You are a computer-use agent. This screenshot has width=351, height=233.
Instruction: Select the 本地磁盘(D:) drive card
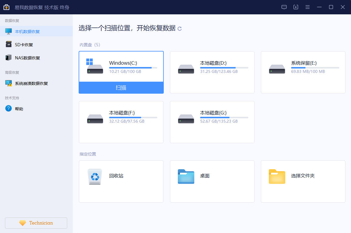212,72
